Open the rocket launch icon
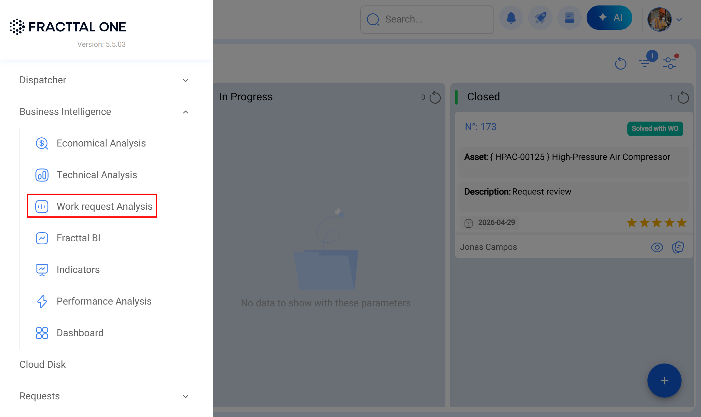 click(x=540, y=18)
